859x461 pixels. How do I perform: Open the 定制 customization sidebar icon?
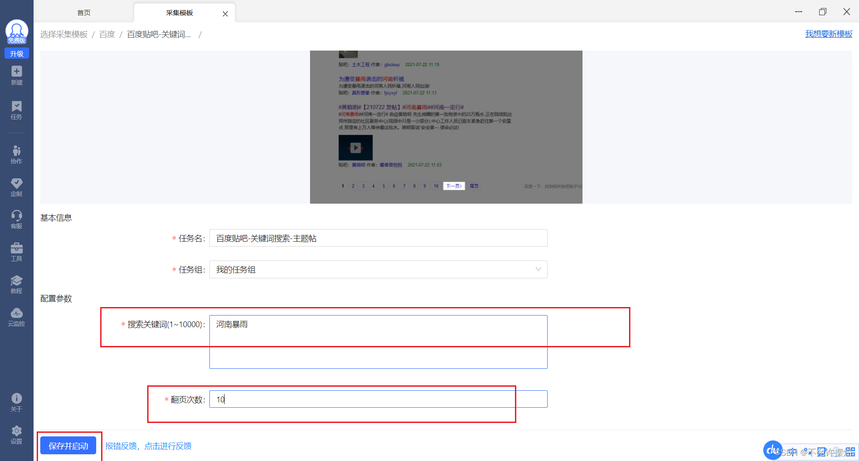(17, 188)
